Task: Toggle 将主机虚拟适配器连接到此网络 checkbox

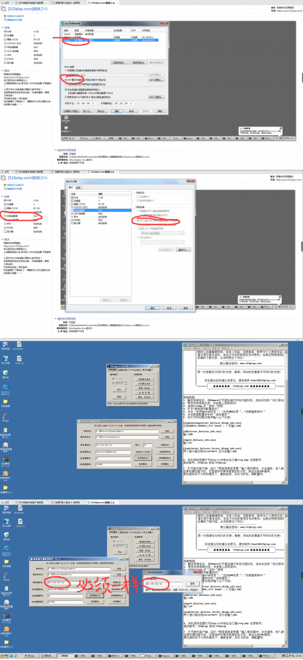Action: pyautogui.click(x=65, y=89)
